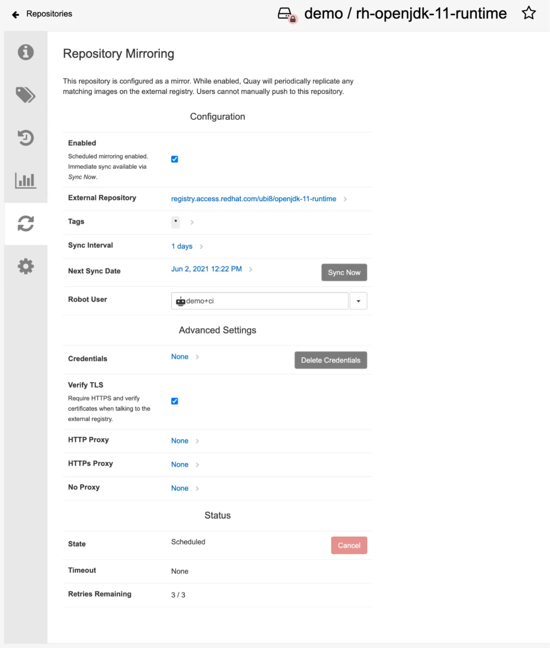Open the external repository link for openjdk-11-runtime
The height and width of the screenshot is (648, 550).
point(254,198)
